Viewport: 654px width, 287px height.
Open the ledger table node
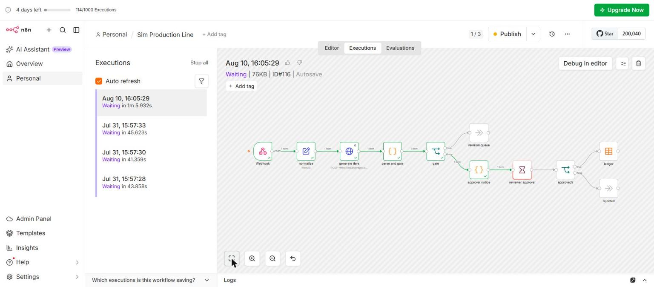608,151
